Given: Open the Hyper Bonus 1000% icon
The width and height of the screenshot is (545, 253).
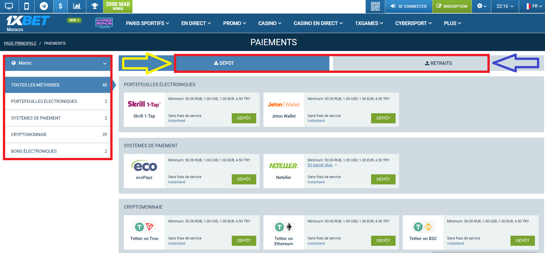Looking at the screenshot, I should tap(104, 23).
